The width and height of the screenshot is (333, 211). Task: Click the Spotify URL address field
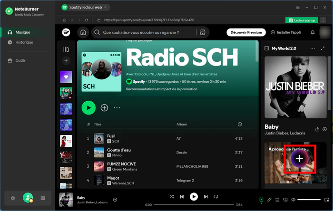(149, 20)
